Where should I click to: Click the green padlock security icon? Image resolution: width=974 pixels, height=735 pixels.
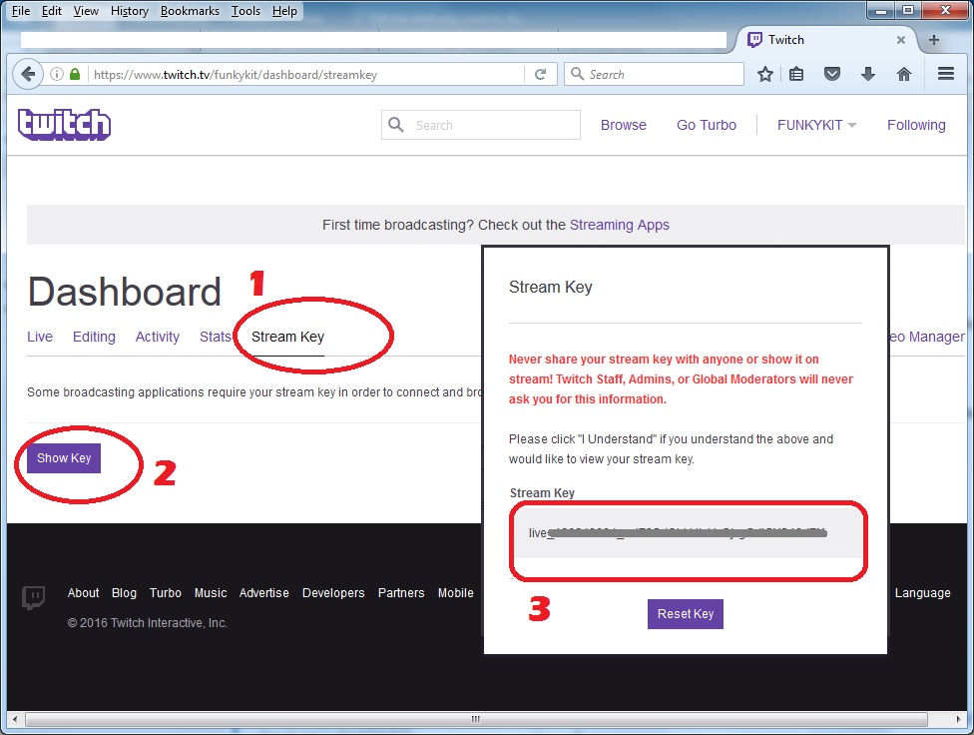click(x=75, y=75)
